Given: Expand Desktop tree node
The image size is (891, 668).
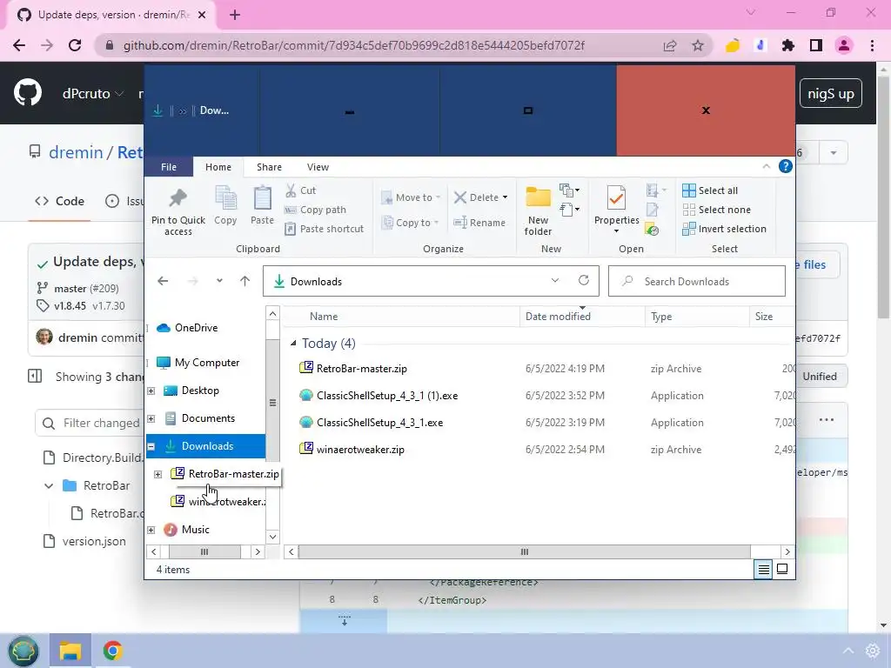Looking at the screenshot, I should 151,391.
